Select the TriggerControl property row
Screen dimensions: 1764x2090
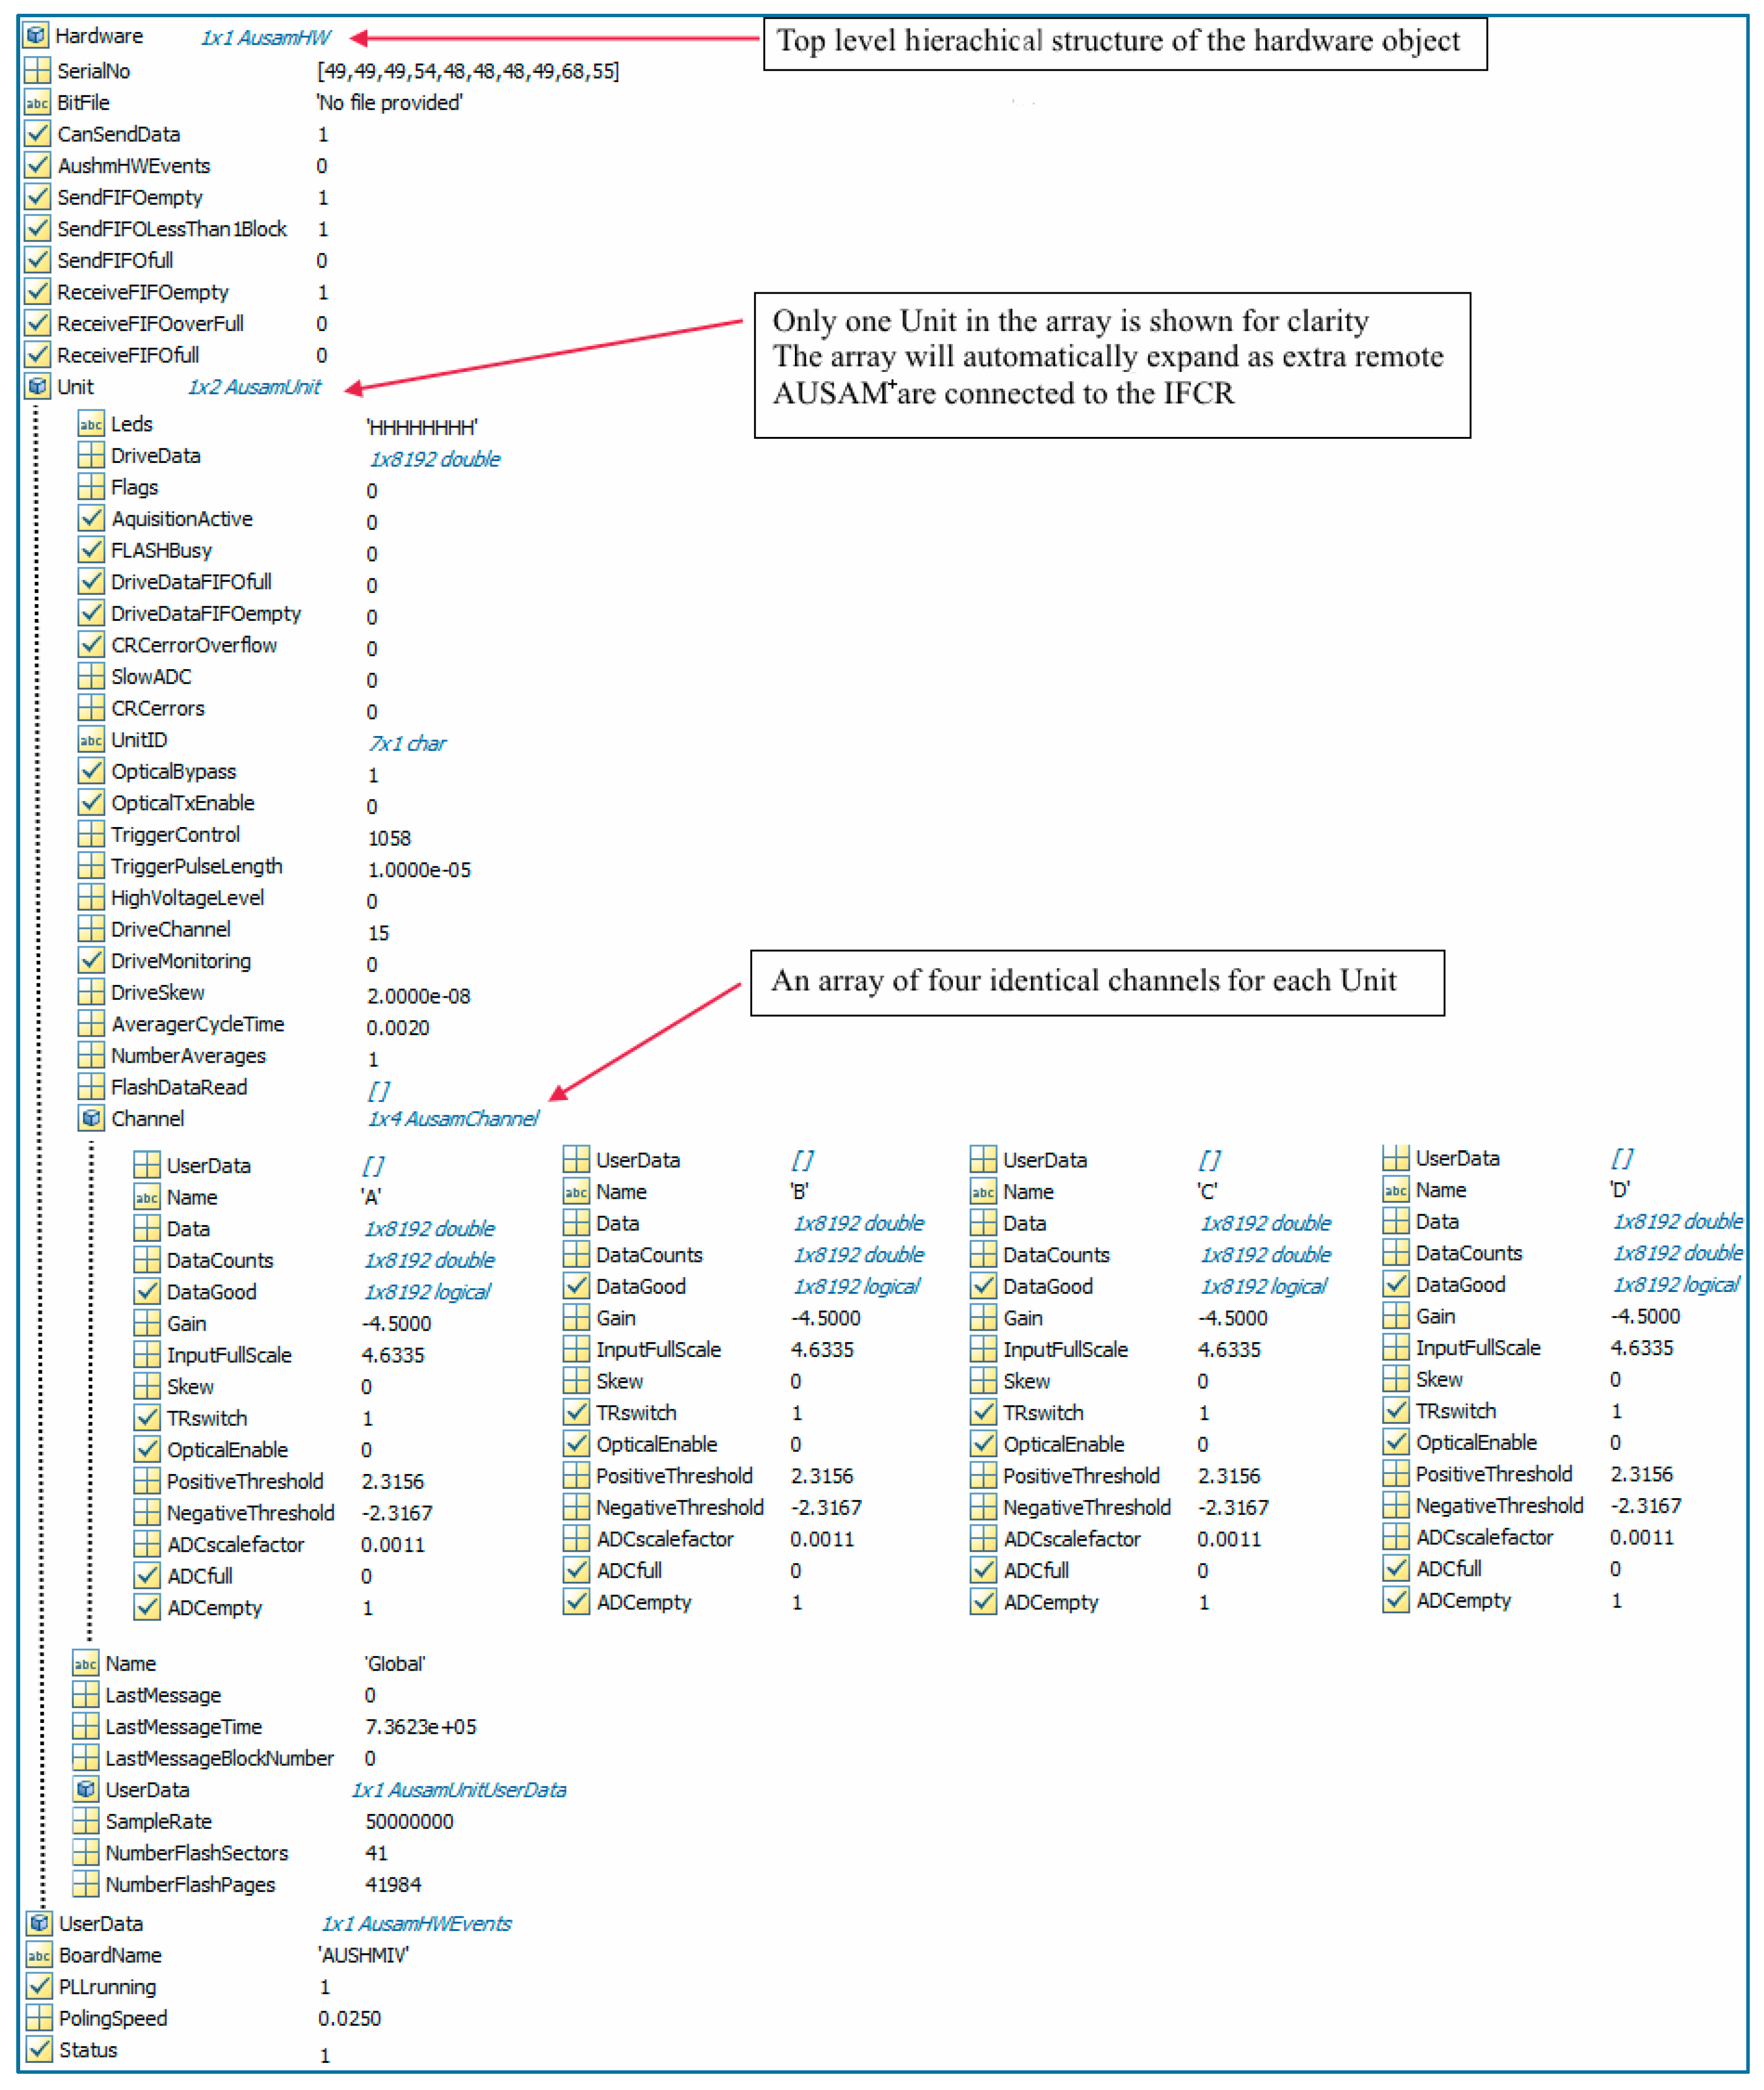[x=175, y=834]
